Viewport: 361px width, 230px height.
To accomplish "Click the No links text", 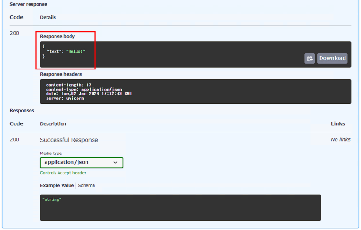I will (340, 139).
